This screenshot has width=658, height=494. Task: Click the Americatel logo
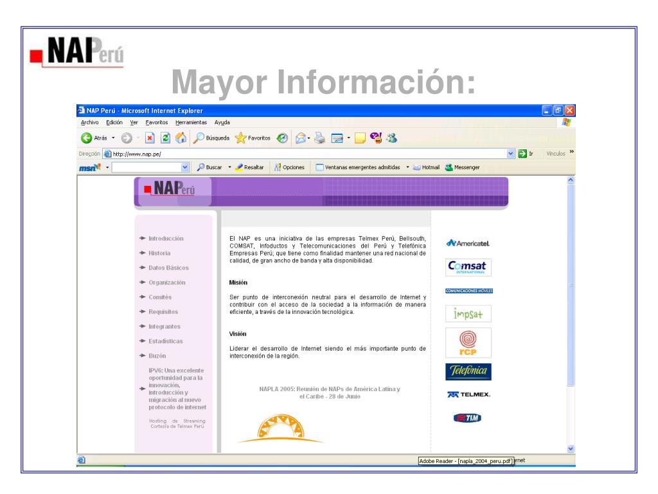[468, 243]
